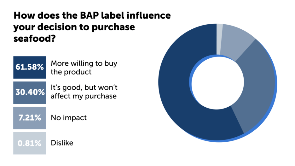Click the "More willing to buy the product" label

click(x=84, y=67)
